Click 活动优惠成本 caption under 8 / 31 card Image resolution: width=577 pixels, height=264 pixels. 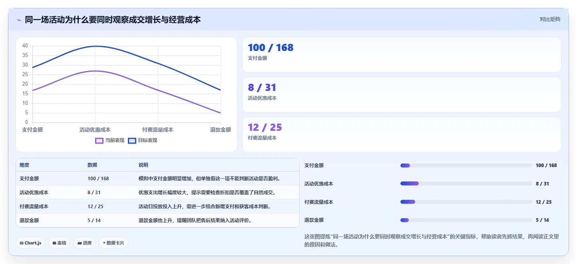pyautogui.click(x=262, y=98)
